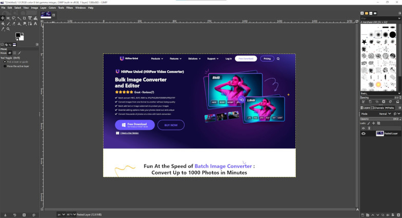The image size is (402, 218).
Task: Switch to the Paths tab
Action: pyautogui.click(x=389, y=108)
